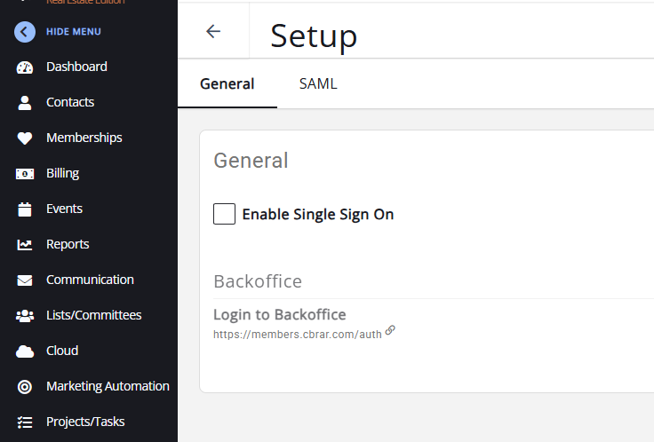Click the Contacts person icon
Viewport: 654px width, 442px height.
click(x=25, y=102)
